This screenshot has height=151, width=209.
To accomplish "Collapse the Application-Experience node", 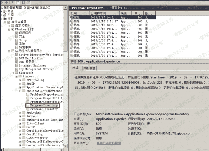I will [20, 91].
